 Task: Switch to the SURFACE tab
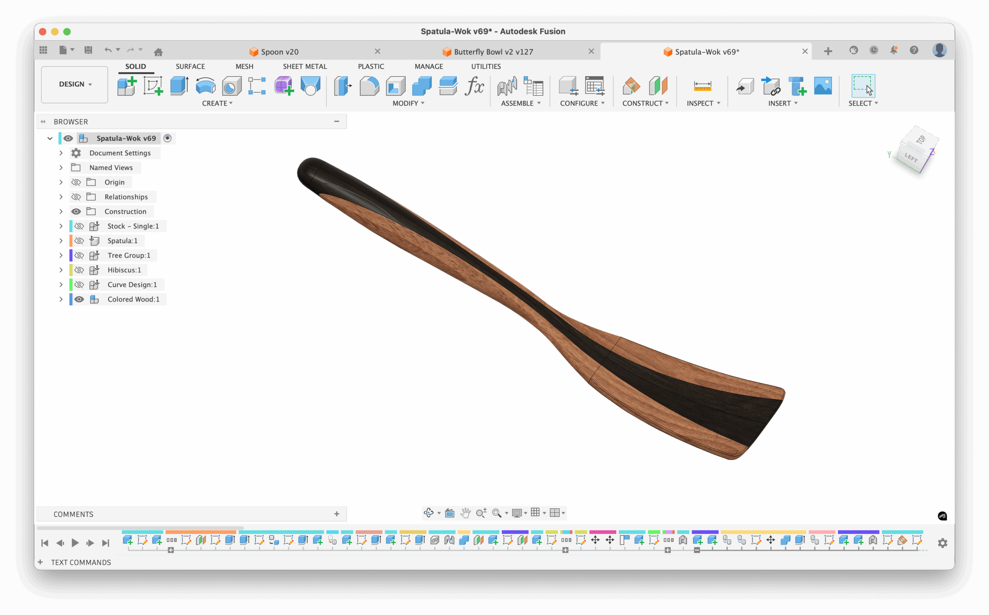(x=190, y=66)
